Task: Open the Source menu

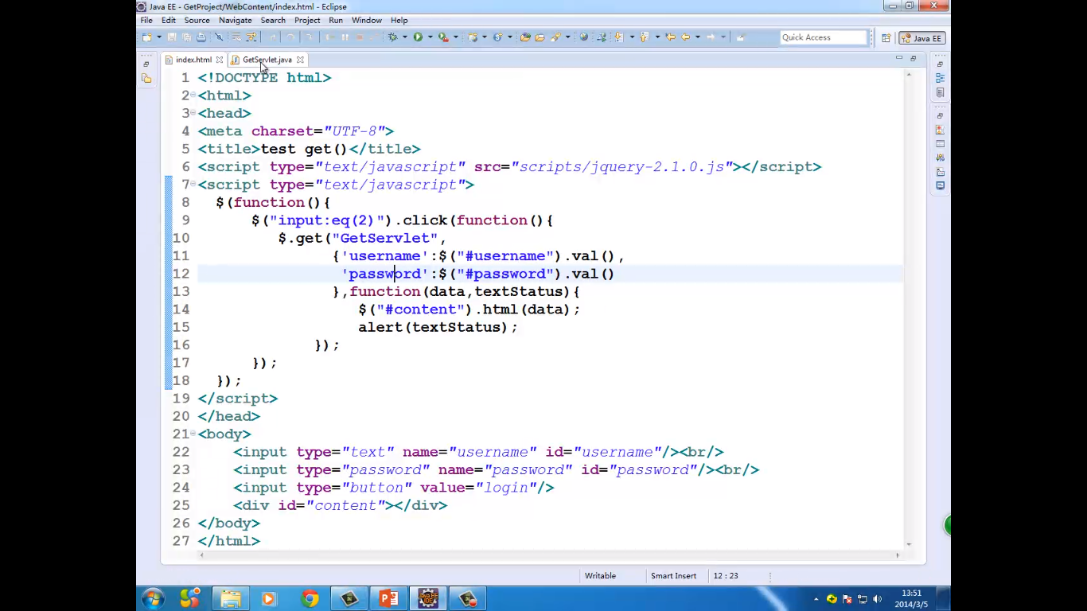Action: [197, 20]
